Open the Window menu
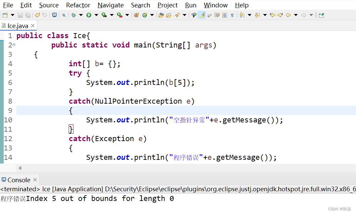 (x=216, y=5)
